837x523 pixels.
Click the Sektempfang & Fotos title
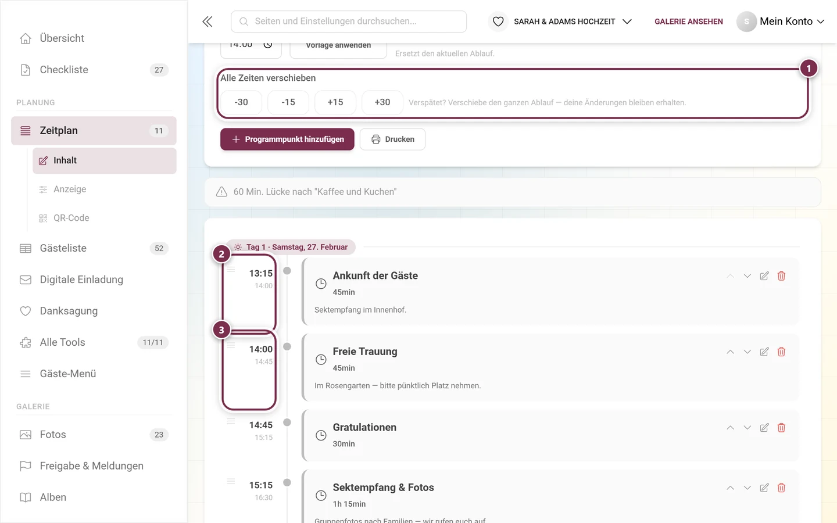tap(384, 488)
